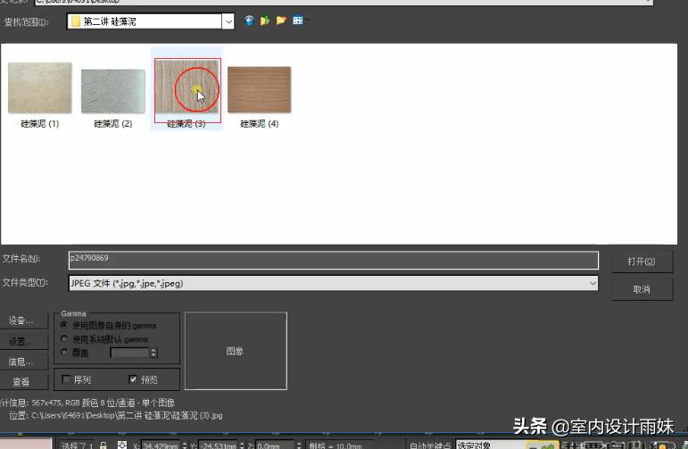
Task: Toggle absolute/offset transform mode icon
Action: [x=122, y=445]
